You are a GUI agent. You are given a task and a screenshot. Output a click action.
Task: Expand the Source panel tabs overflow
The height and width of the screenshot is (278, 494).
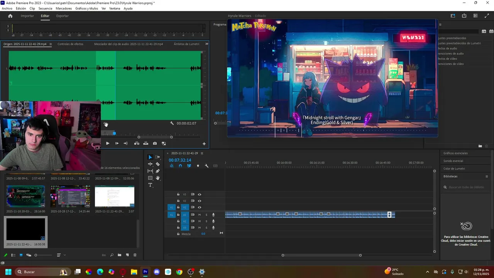pos(206,44)
